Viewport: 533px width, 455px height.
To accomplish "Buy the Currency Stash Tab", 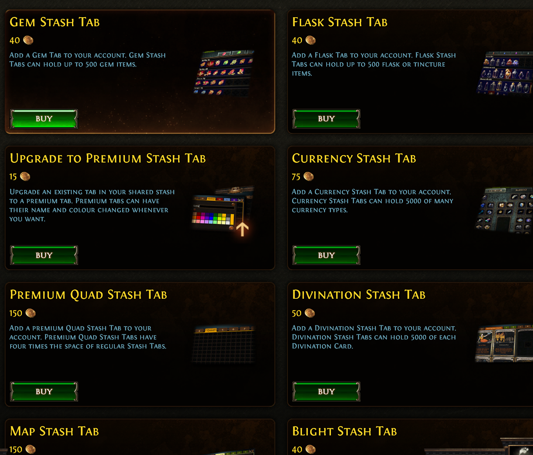I will (x=326, y=255).
